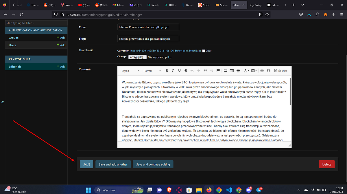The image size is (347, 194).
Task: Insert a smiley from the toolbar
Action: click(x=262, y=70)
